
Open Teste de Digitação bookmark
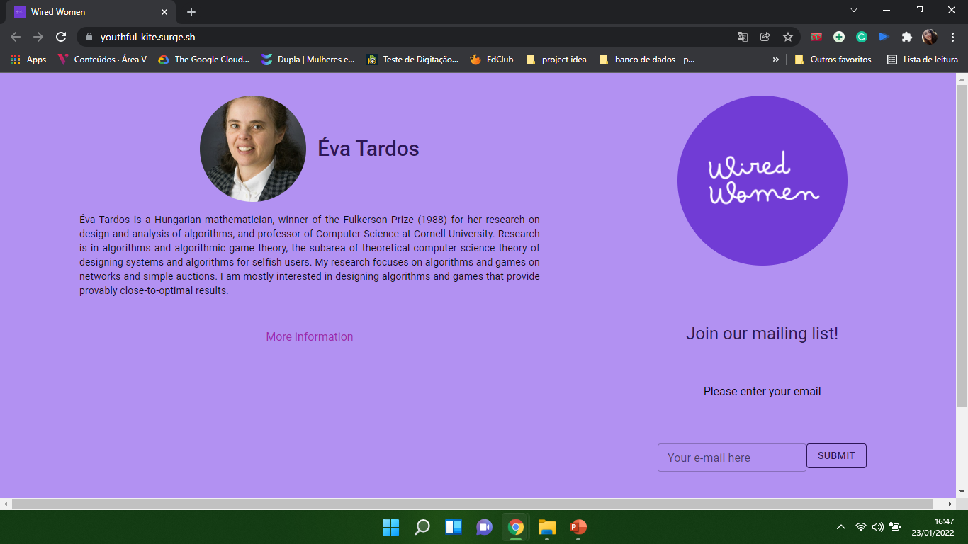coord(412,59)
